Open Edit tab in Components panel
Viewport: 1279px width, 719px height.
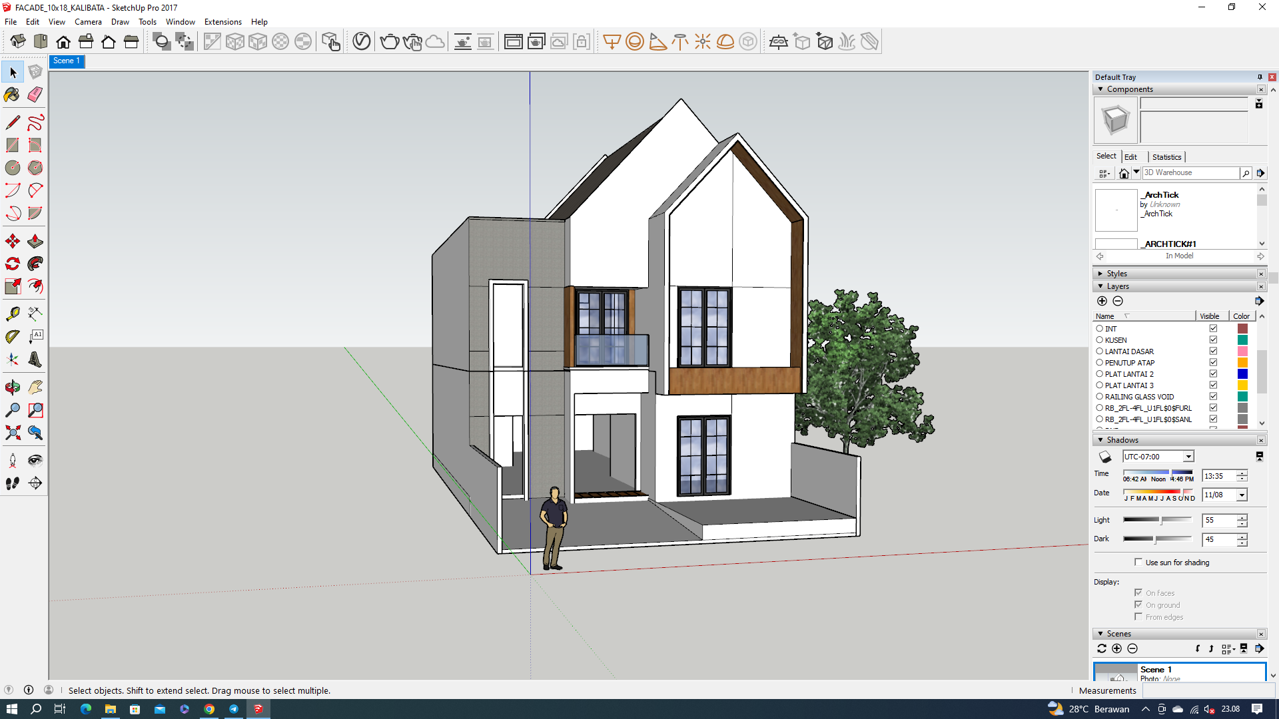click(1130, 157)
